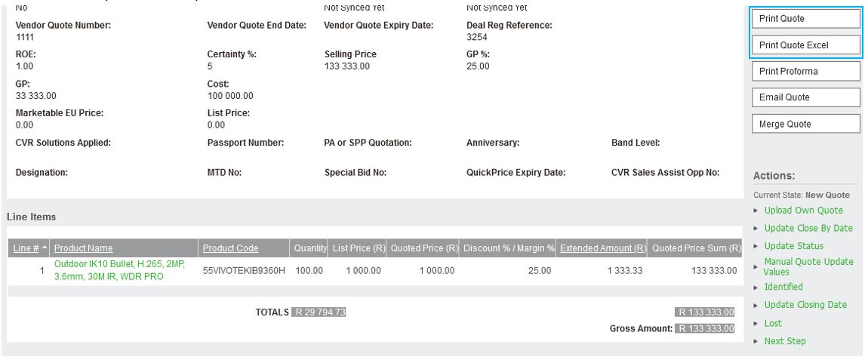This screenshot has width=868, height=360.
Task: Click the Update Closing Date action
Action: coord(805,305)
